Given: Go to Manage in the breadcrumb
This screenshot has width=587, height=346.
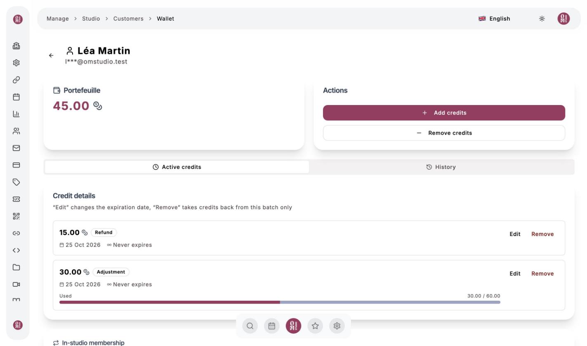Looking at the screenshot, I should [x=58, y=19].
